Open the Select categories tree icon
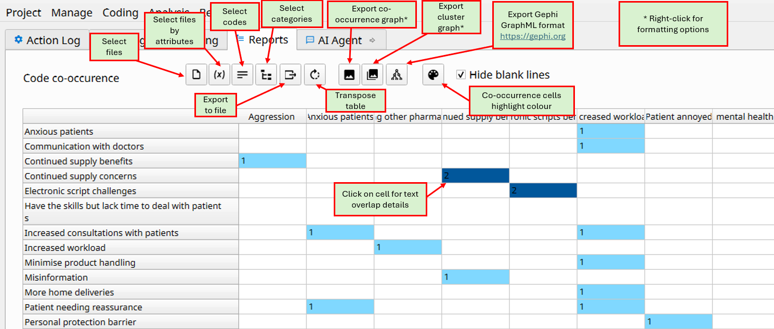The height and width of the screenshot is (329, 774). 266,75
